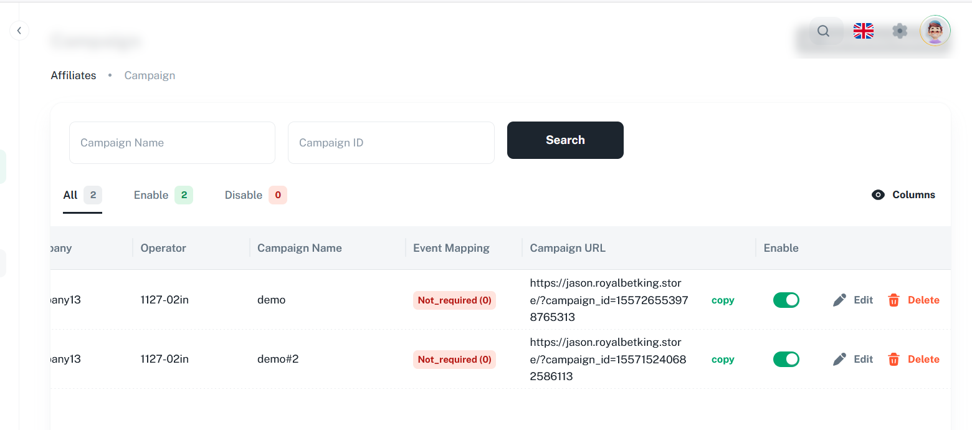
Task: Collapse the sidebar with the chevron arrow
Action: (x=19, y=30)
